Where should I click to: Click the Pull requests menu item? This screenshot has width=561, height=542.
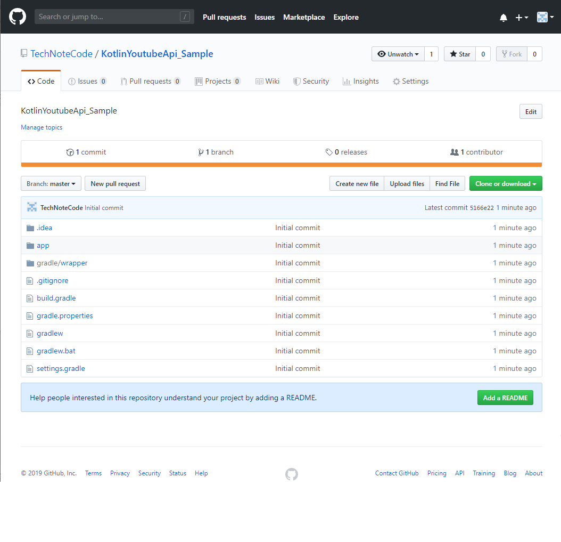(224, 17)
